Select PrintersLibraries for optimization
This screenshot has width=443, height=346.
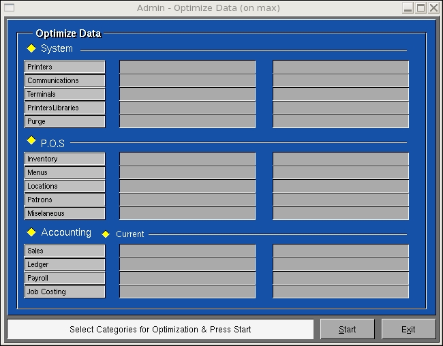pos(65,108)
